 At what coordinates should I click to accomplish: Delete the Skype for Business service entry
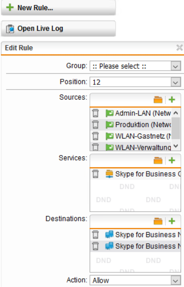click(x=95, y=174)
